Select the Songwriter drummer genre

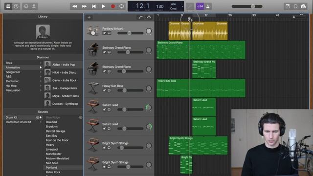(x=13, y=72)
